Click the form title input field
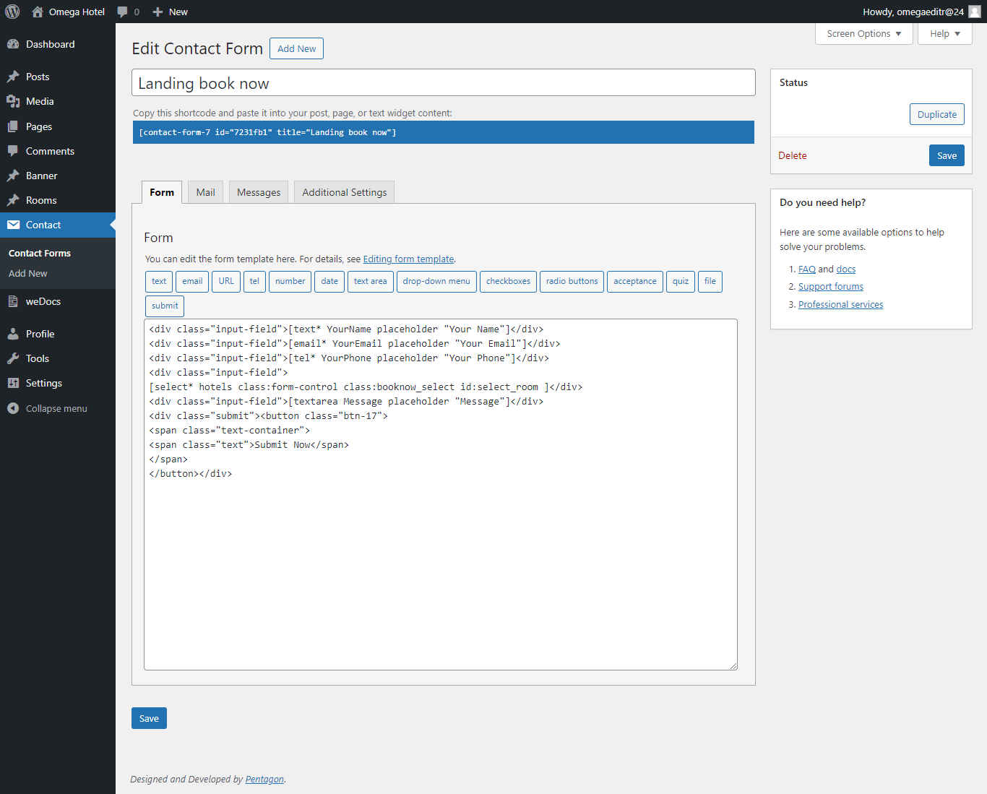 coord(443,83)
